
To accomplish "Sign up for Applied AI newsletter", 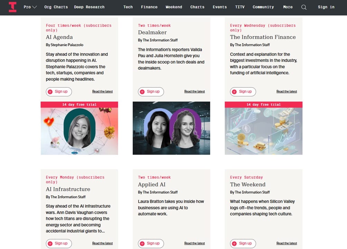I will (x=151, y=243).
